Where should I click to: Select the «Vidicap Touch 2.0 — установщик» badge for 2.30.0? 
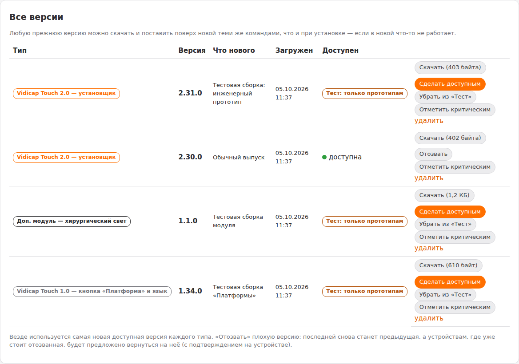(66, 158)
